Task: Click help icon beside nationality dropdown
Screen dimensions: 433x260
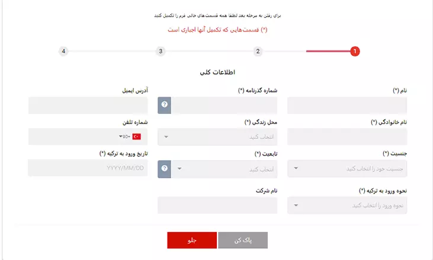Action: (165, 169)
